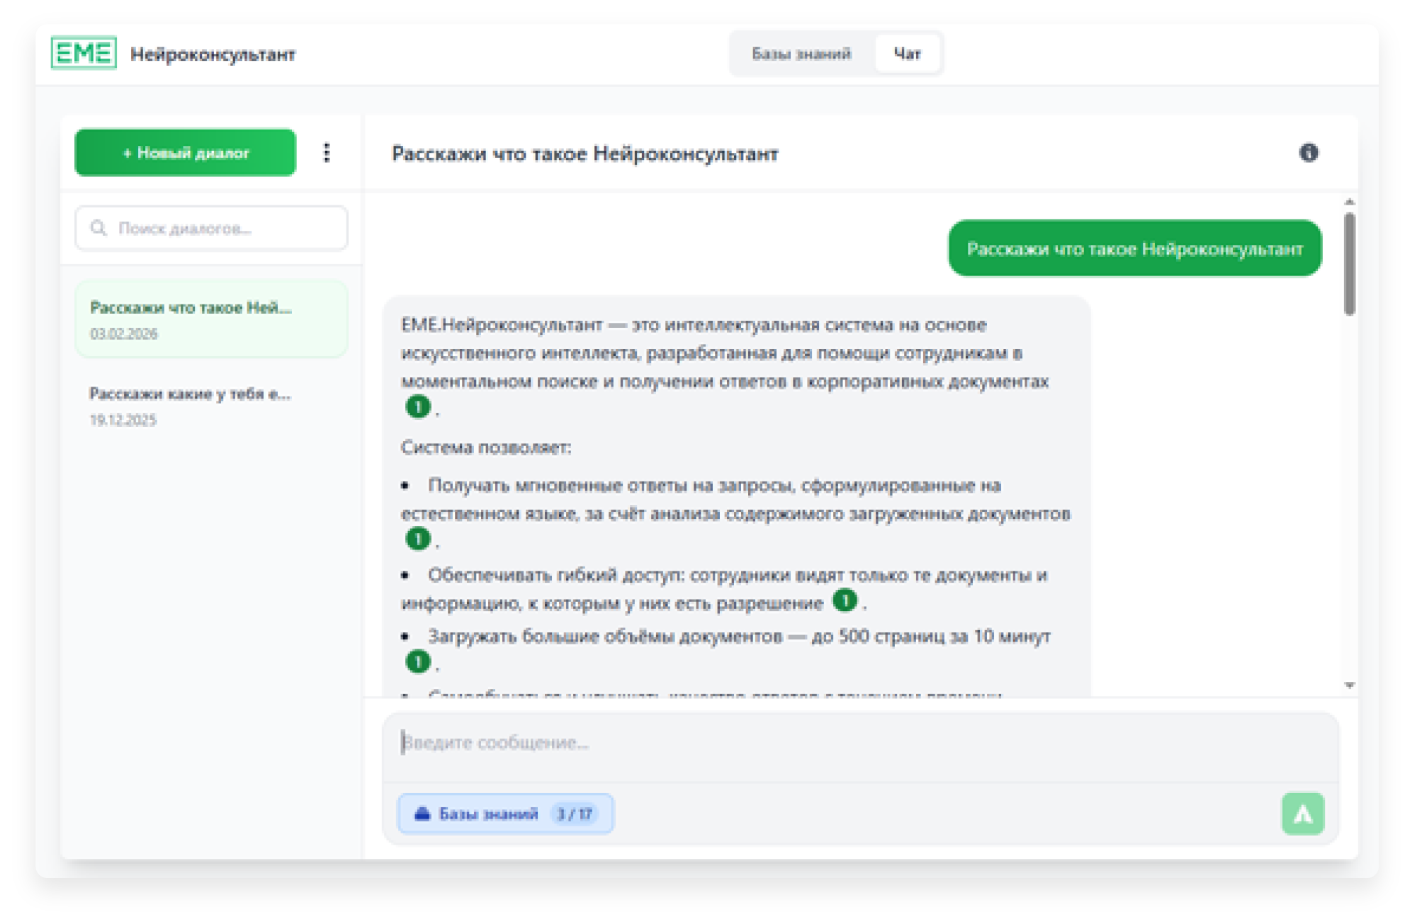Open the three-dot dialogs options menu
The height and width of the screenshot is (912, 1417).
(x=327, y=153)
